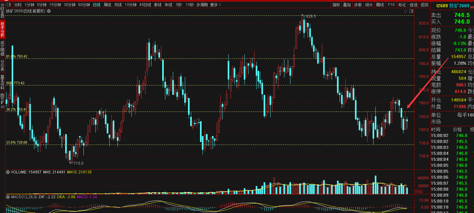This screenshot has height=213, width=474.
Task: Select the 5分钟 period
Action: [x=42, y=5]
